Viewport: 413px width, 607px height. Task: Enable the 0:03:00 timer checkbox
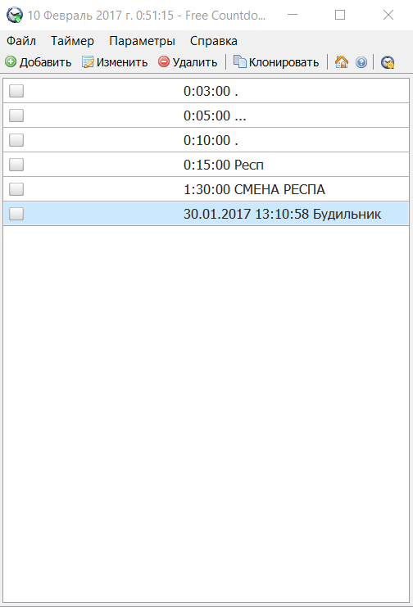tap(16, 91)
